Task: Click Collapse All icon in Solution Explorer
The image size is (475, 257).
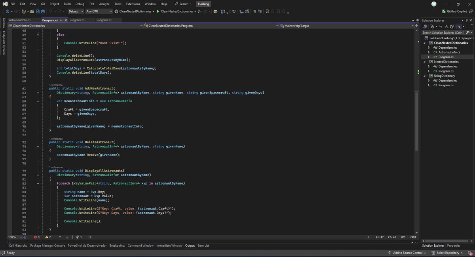Action: coord(446,26)
